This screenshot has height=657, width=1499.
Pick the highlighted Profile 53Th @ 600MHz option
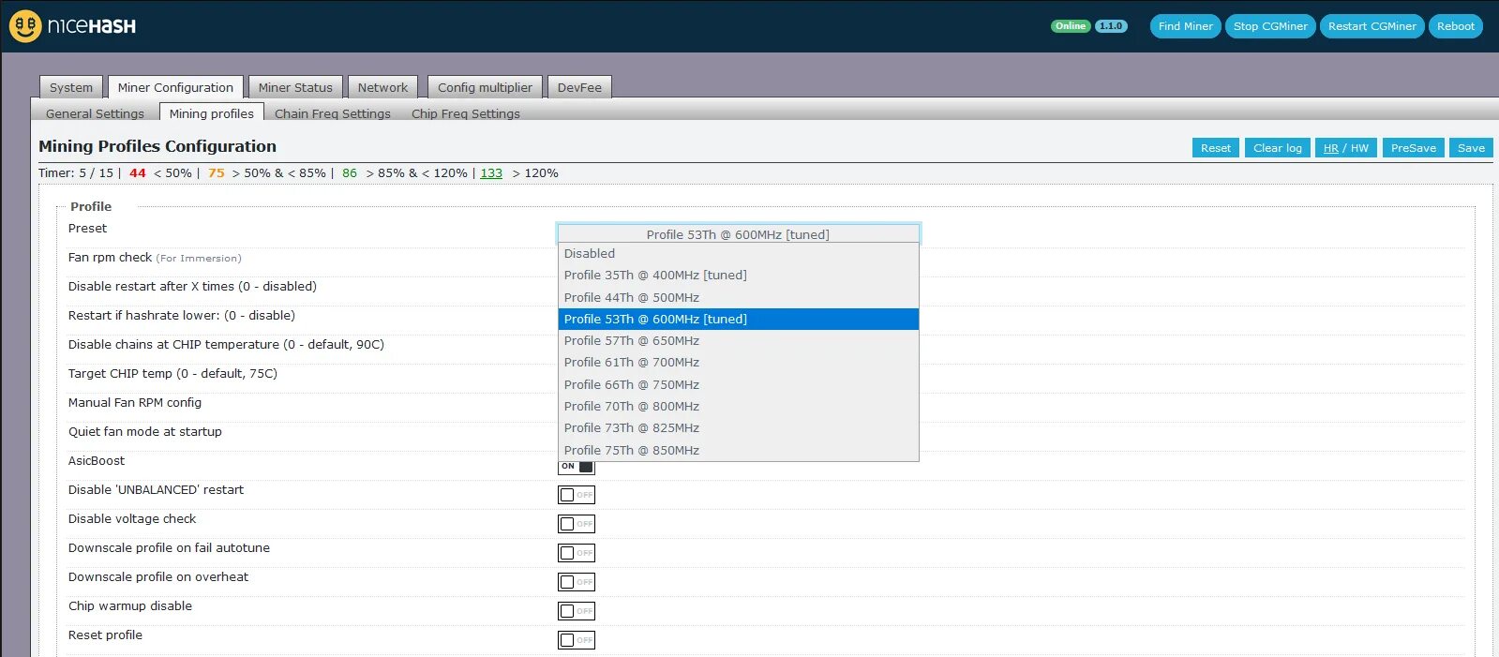point(738,320)
